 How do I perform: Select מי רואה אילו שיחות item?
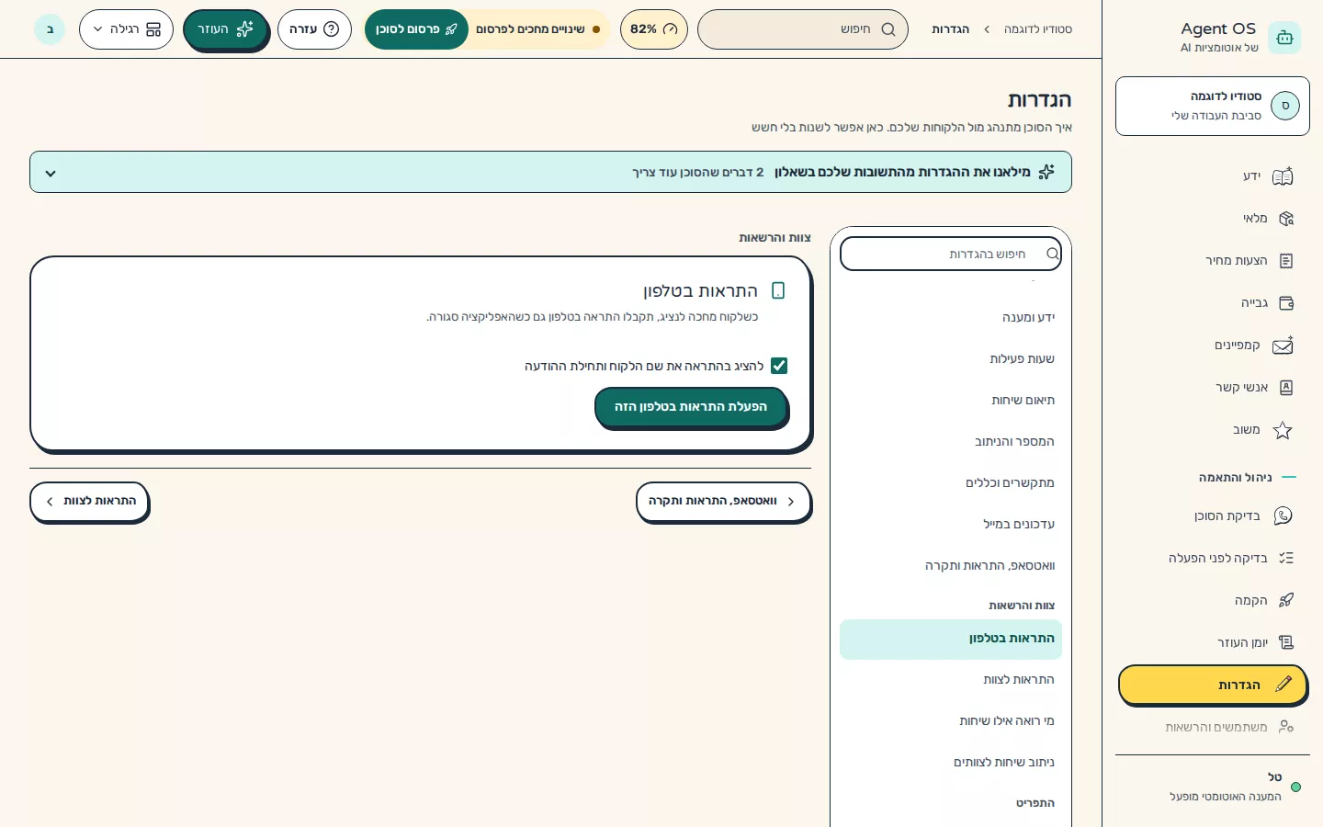click(951, 721)
